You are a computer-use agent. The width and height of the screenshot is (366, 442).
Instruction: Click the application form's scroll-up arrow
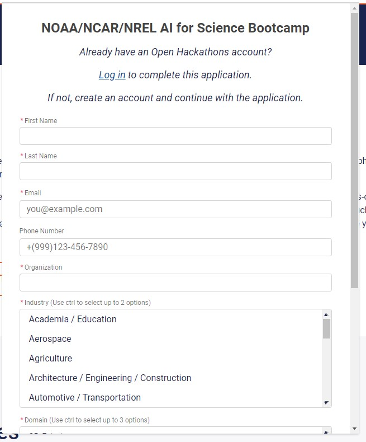(x=354, y=8)
